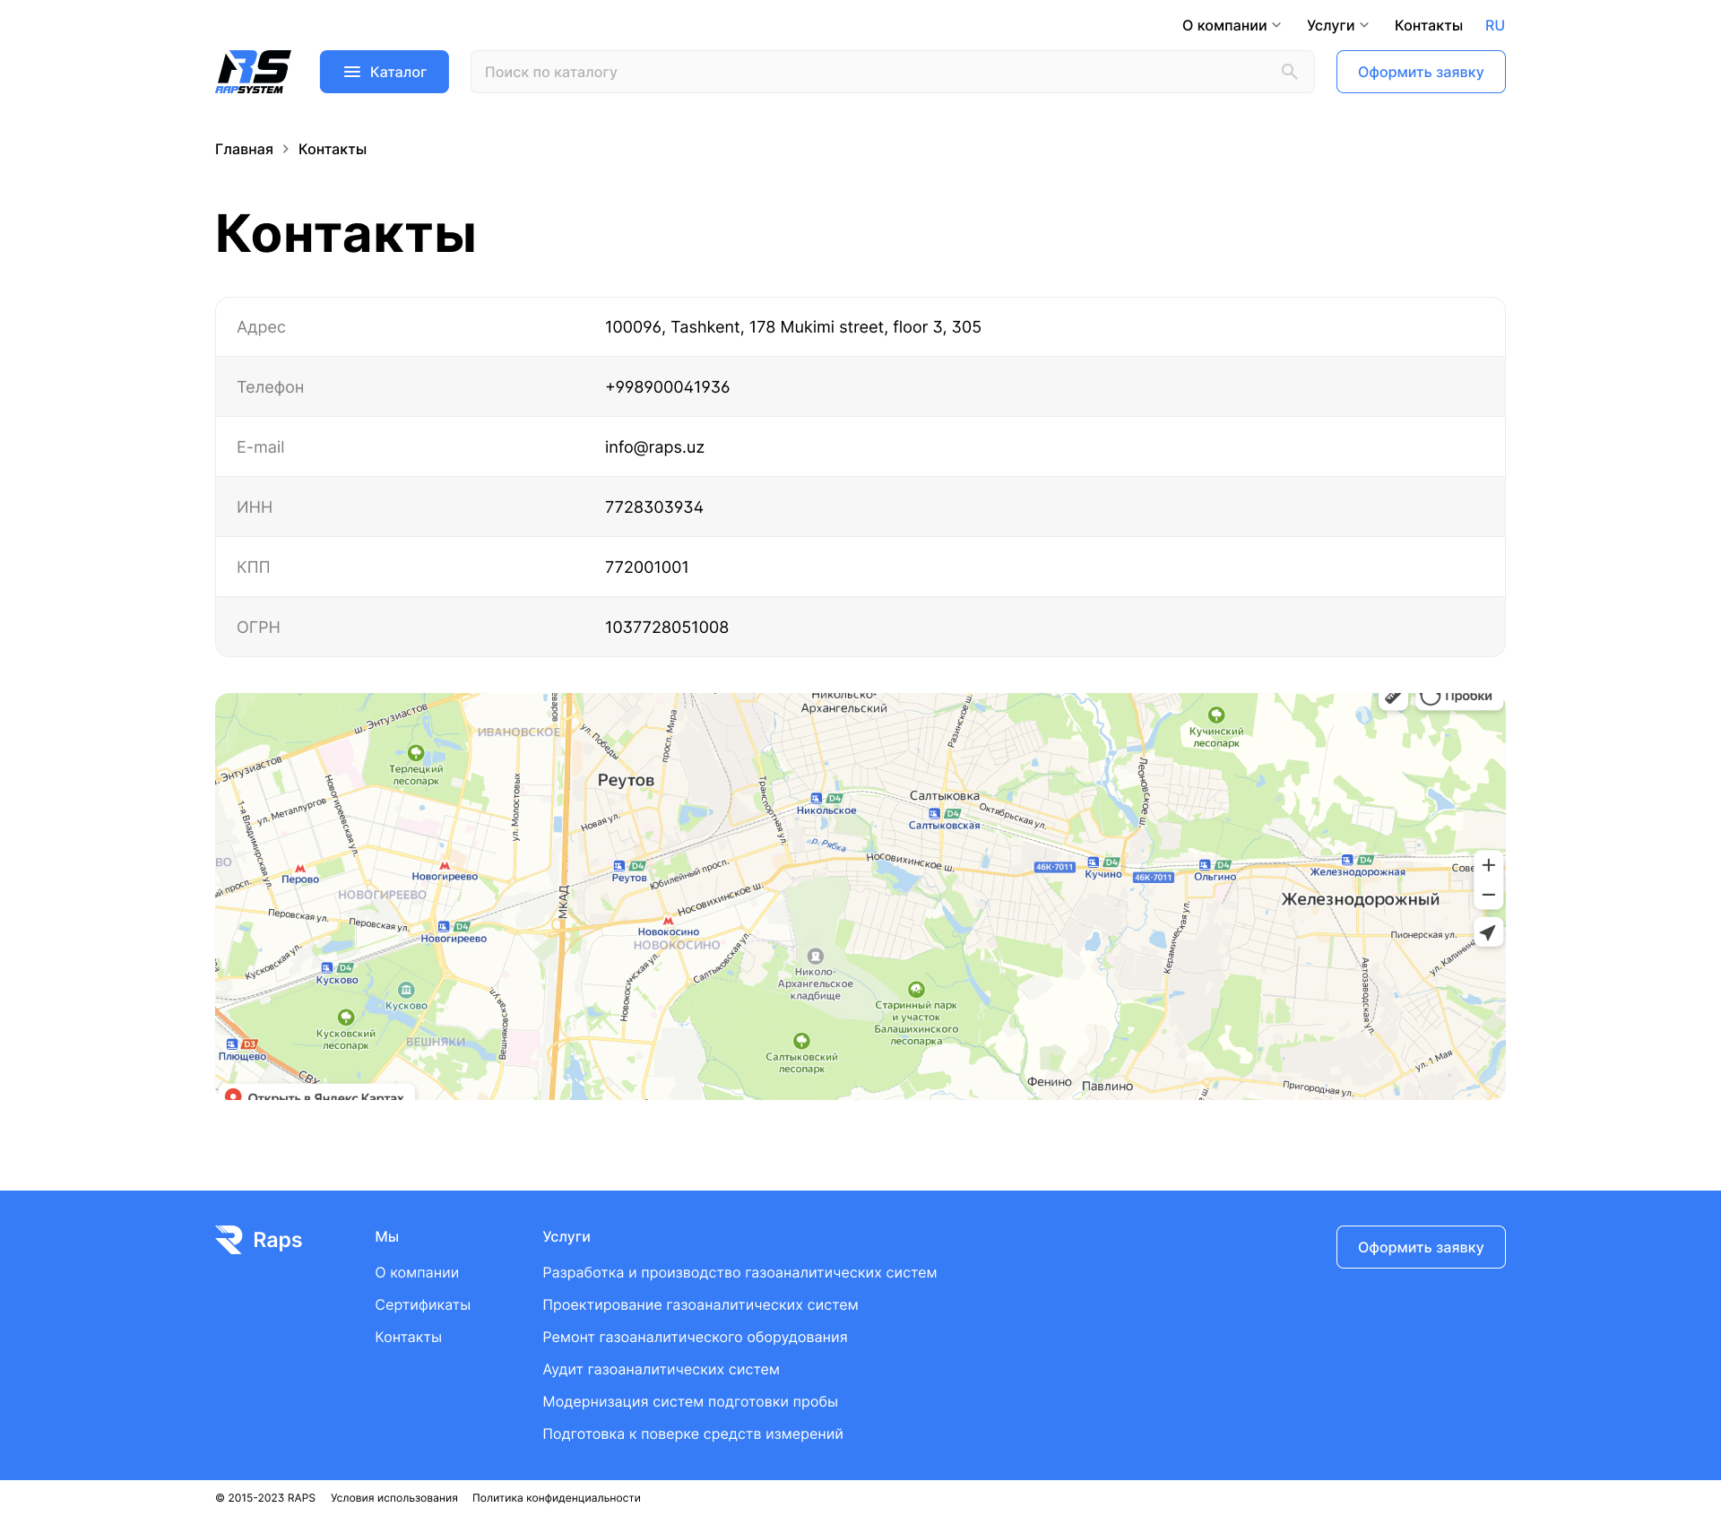Open the Каталог menu button
Image resolution: width=1721 pixels, height=1516 pixels.
[x=384, y=72]
